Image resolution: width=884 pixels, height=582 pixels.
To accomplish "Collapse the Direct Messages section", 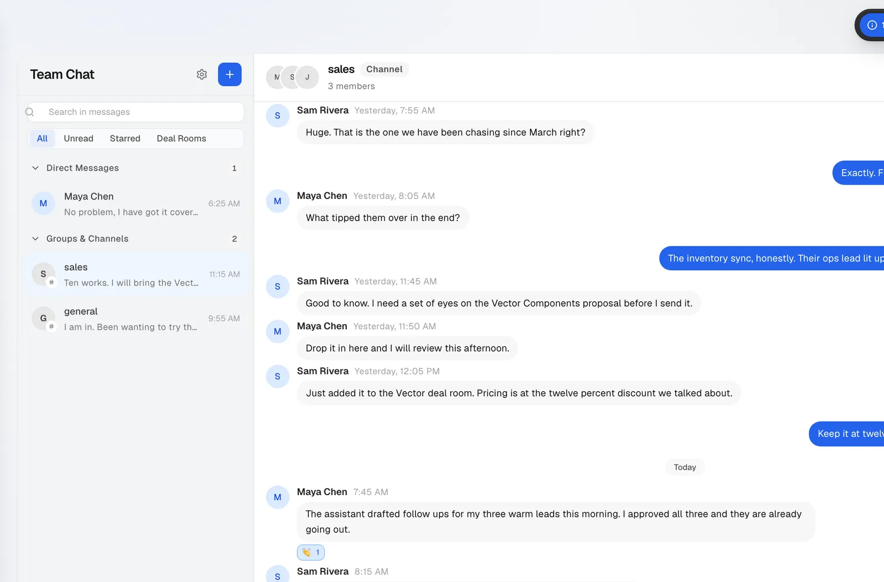I will click(35, 168).
